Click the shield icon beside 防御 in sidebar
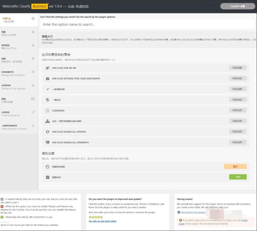 coord(33,58)
